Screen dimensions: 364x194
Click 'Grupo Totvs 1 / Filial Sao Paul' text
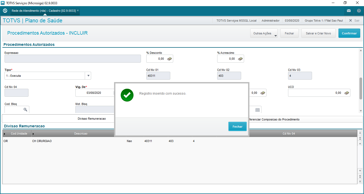(x=324, y=21)
